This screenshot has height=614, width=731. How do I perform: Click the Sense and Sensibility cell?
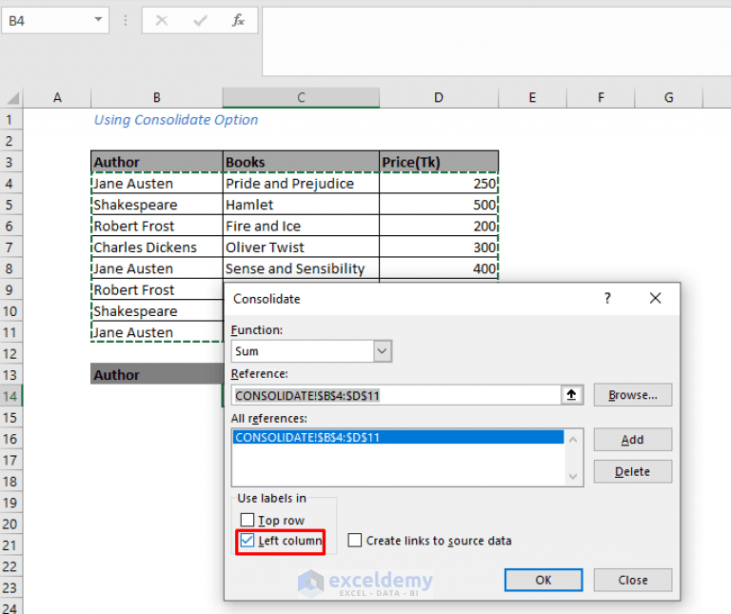[x=301, y=268]
